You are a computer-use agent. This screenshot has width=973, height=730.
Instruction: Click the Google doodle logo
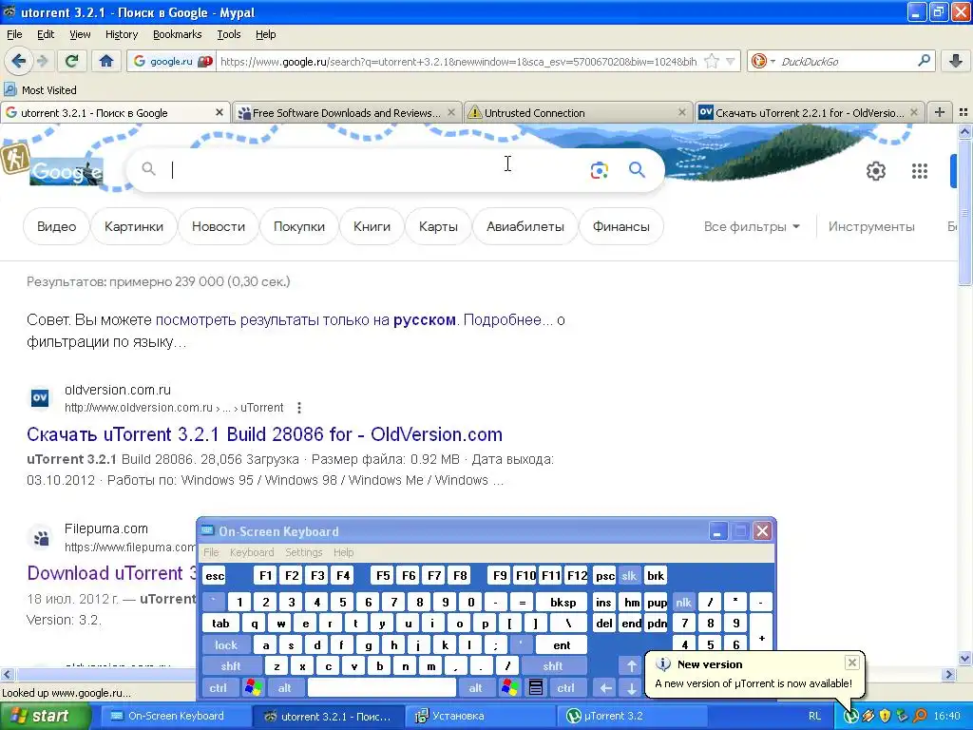(x=67, y=171)
